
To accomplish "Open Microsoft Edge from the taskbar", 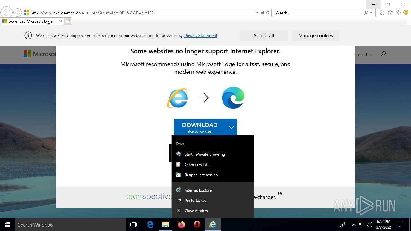I will tap(150, 225).
